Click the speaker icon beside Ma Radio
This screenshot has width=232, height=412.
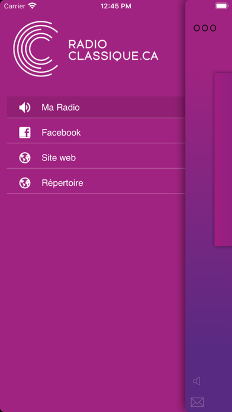point(25,108)
